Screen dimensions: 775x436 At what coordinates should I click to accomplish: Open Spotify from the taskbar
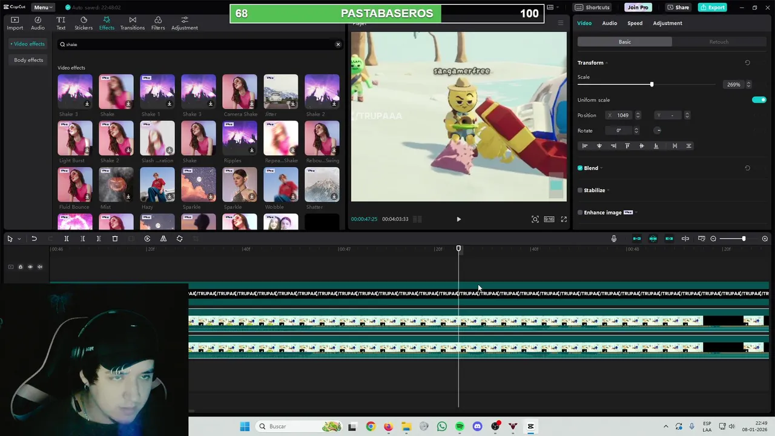pyautogui.click(x=460, y=426)
